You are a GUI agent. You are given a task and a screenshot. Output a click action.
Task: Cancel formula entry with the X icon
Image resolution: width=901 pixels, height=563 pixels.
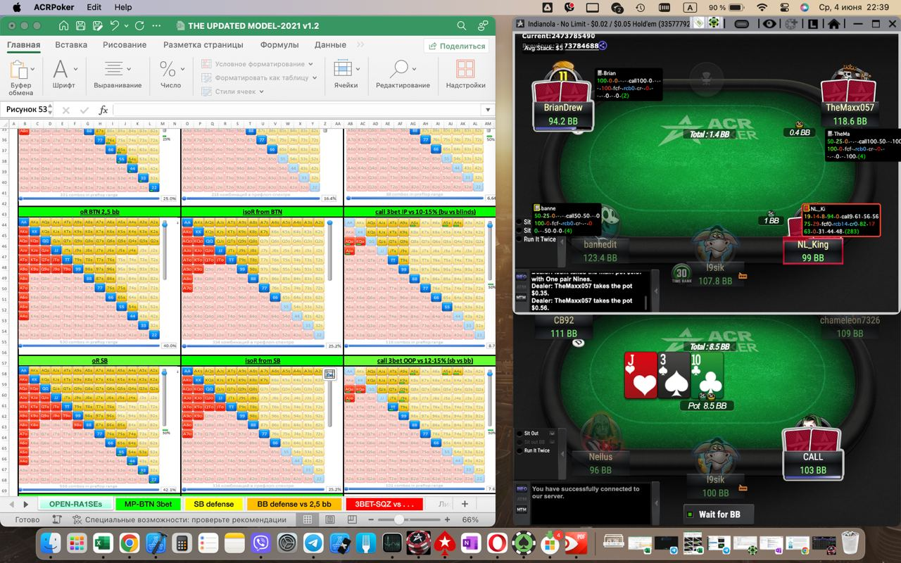pyautogui.click(x=66, y=110)
